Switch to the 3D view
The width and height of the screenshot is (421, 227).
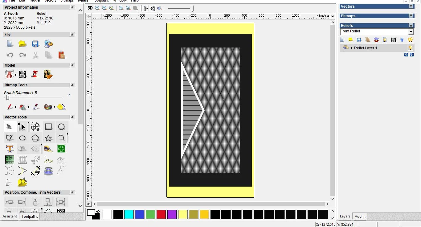(x=90, y=8)
